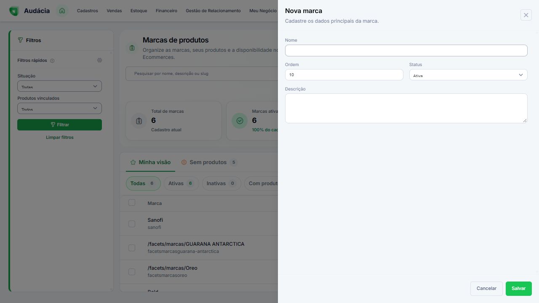The width and height of the screenshot is (539, 303).
Task: Open the Meu Negócio menu
Action: coord(263,11)
